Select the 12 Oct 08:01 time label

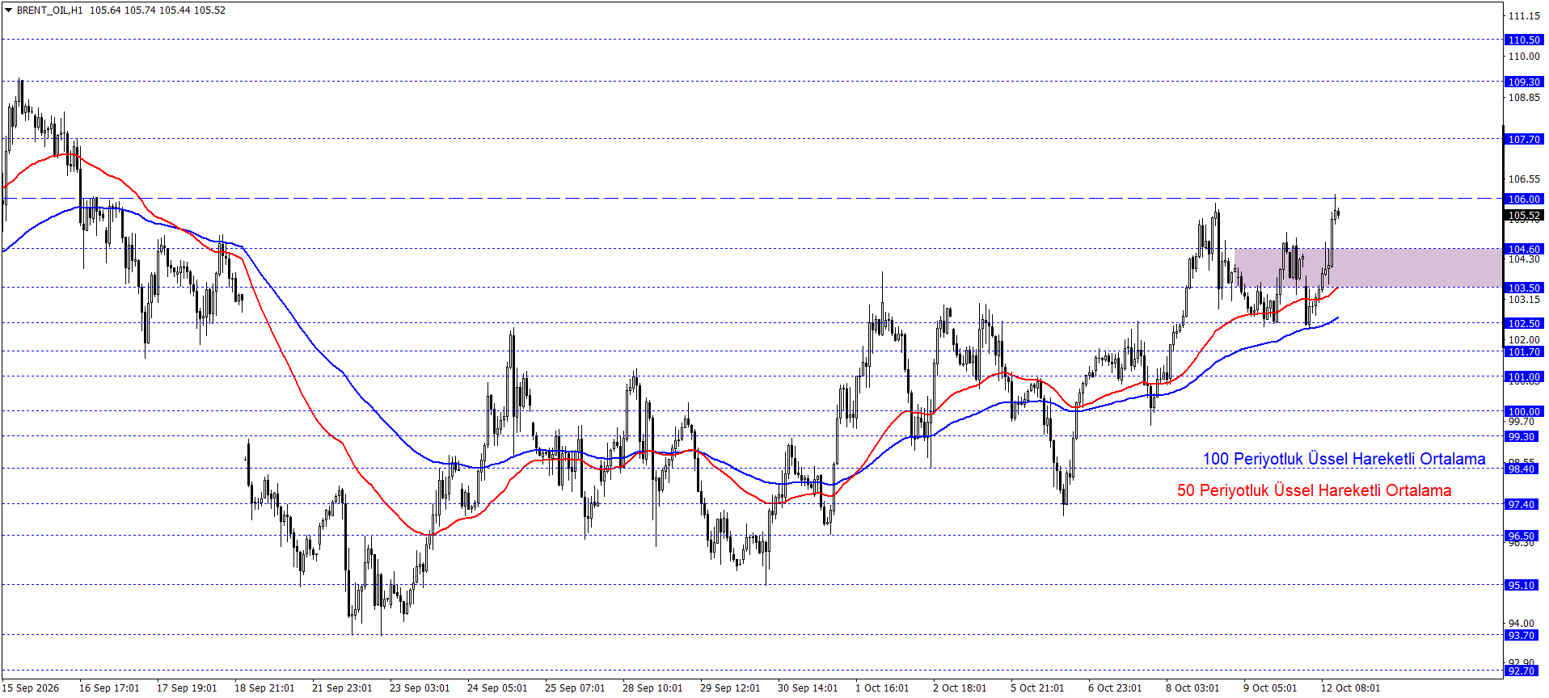coord(1351,687)
